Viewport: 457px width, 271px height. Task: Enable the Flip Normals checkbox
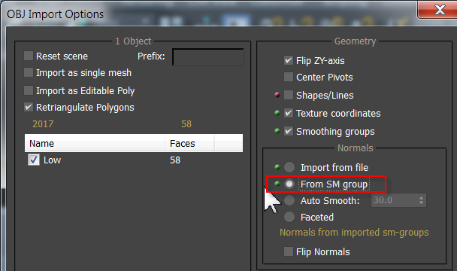pos(289,251)
